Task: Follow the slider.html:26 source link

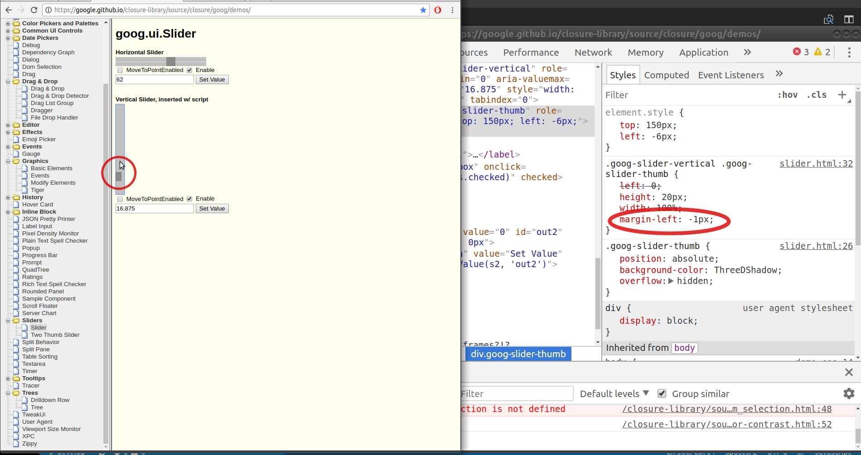Action: tap(816, 246)
